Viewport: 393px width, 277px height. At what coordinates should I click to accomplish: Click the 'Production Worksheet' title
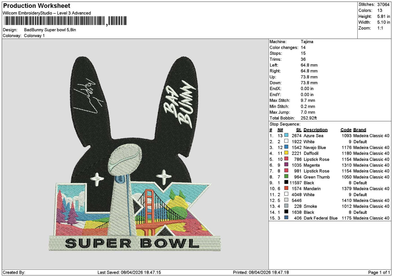pyautogui.click(x=37, y=6)
